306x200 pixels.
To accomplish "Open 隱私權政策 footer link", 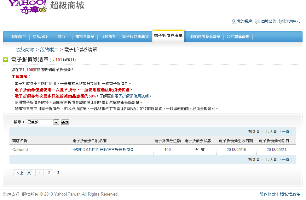I will coord(290,194).
